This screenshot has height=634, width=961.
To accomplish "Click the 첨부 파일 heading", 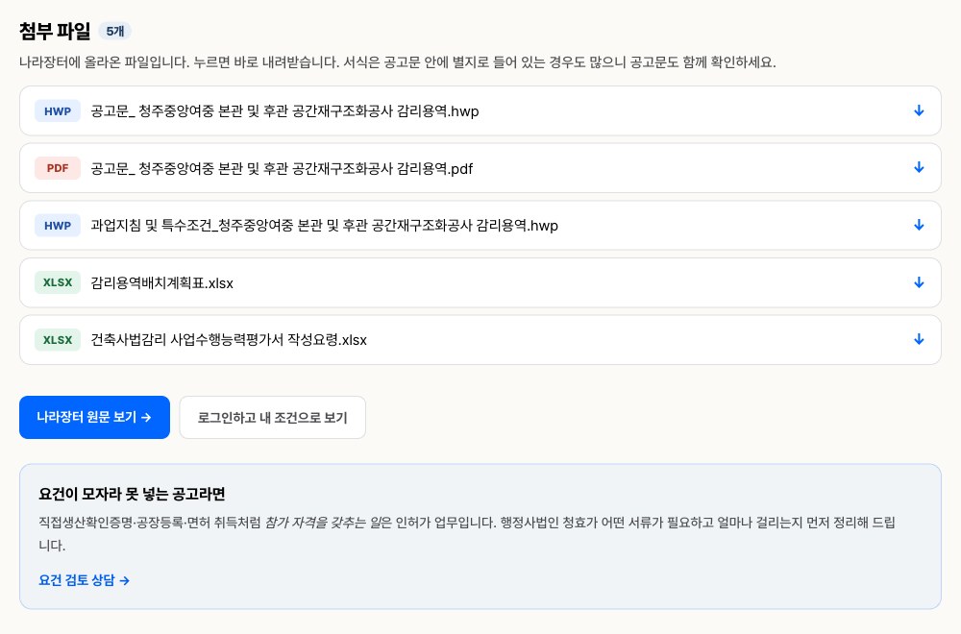I will point(55,31).
